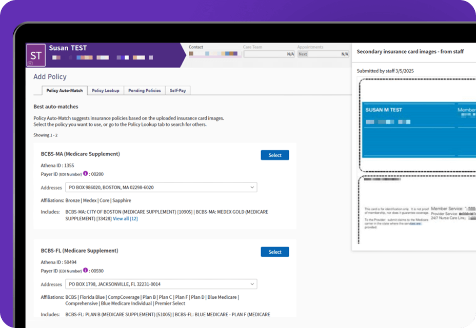Viewport: 476px width, 328px height.
Task: Click the Next appointment field
Action: tap(323, 54)
